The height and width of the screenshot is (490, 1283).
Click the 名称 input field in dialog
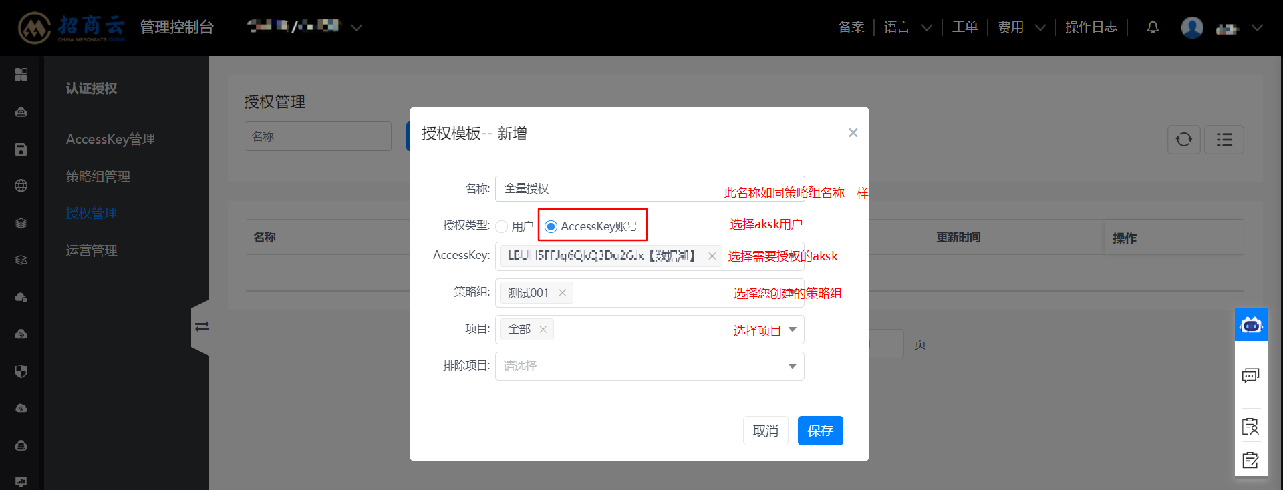point(650,188)
